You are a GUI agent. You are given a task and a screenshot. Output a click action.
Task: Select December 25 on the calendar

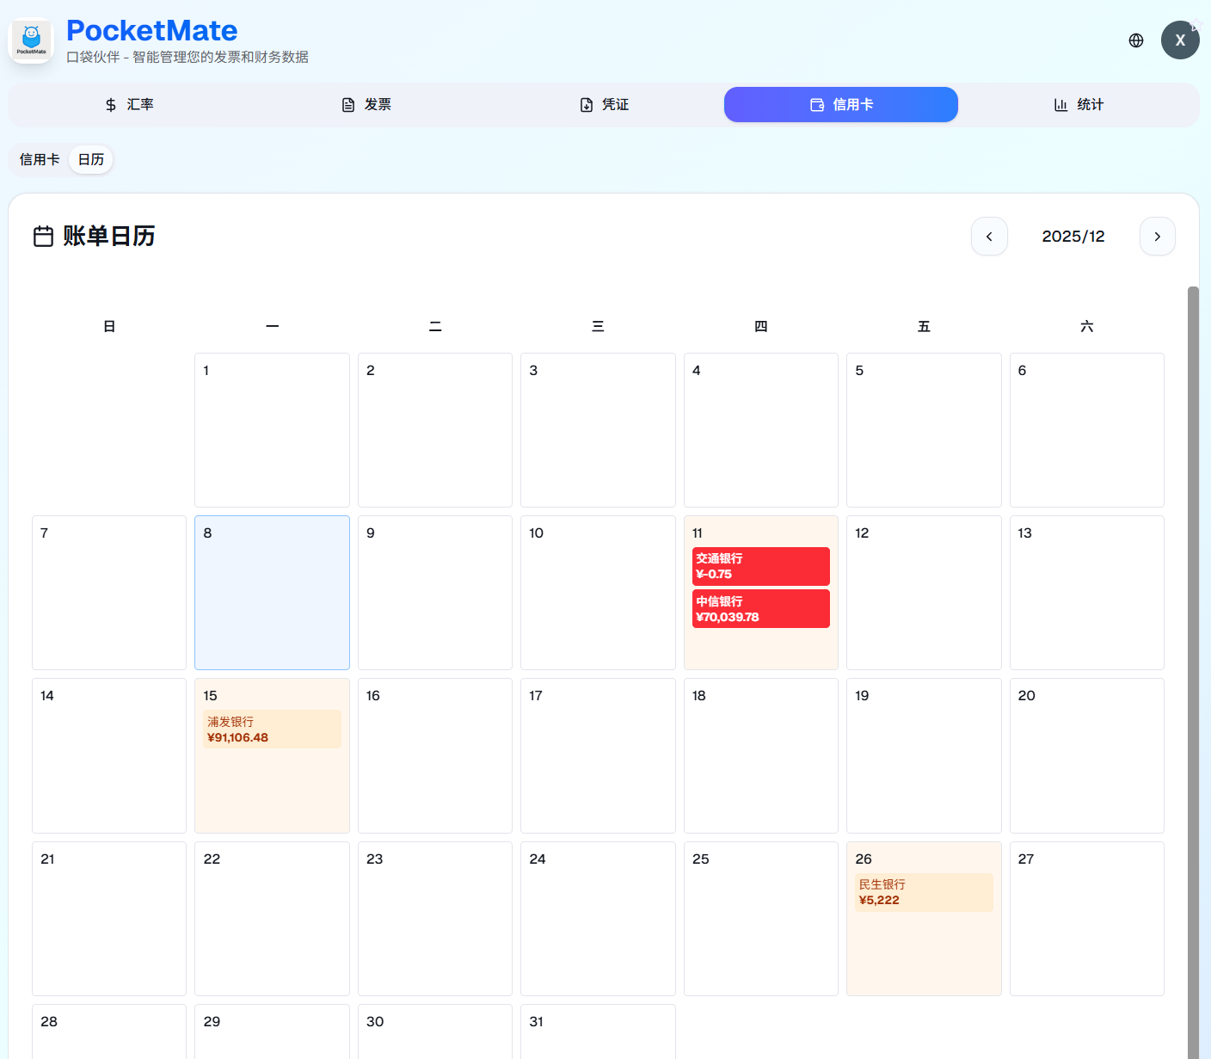click(x=760, y=918)
